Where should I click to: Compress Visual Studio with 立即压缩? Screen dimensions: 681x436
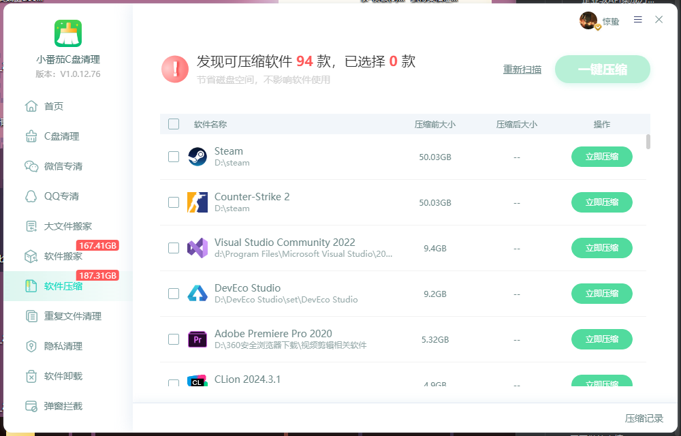pos(601,247)
